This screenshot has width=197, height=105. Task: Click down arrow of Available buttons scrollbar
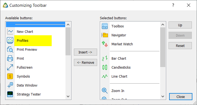point(68,96)
